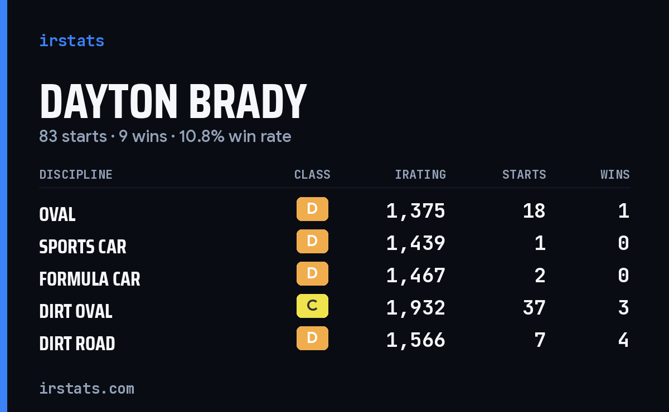Click the Dayton Brady name heading
The width and height of the screenshot is (669, 412).
pyautogui.click(x=173, y=102)
